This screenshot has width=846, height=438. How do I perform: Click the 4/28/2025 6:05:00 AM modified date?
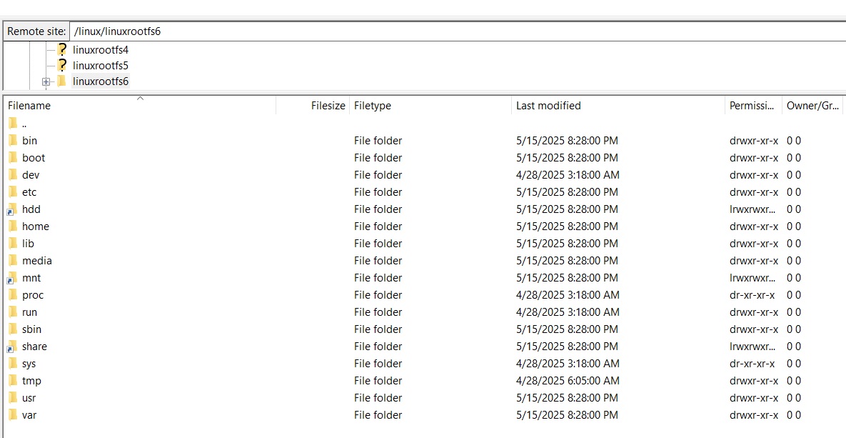tap(568, 381)
